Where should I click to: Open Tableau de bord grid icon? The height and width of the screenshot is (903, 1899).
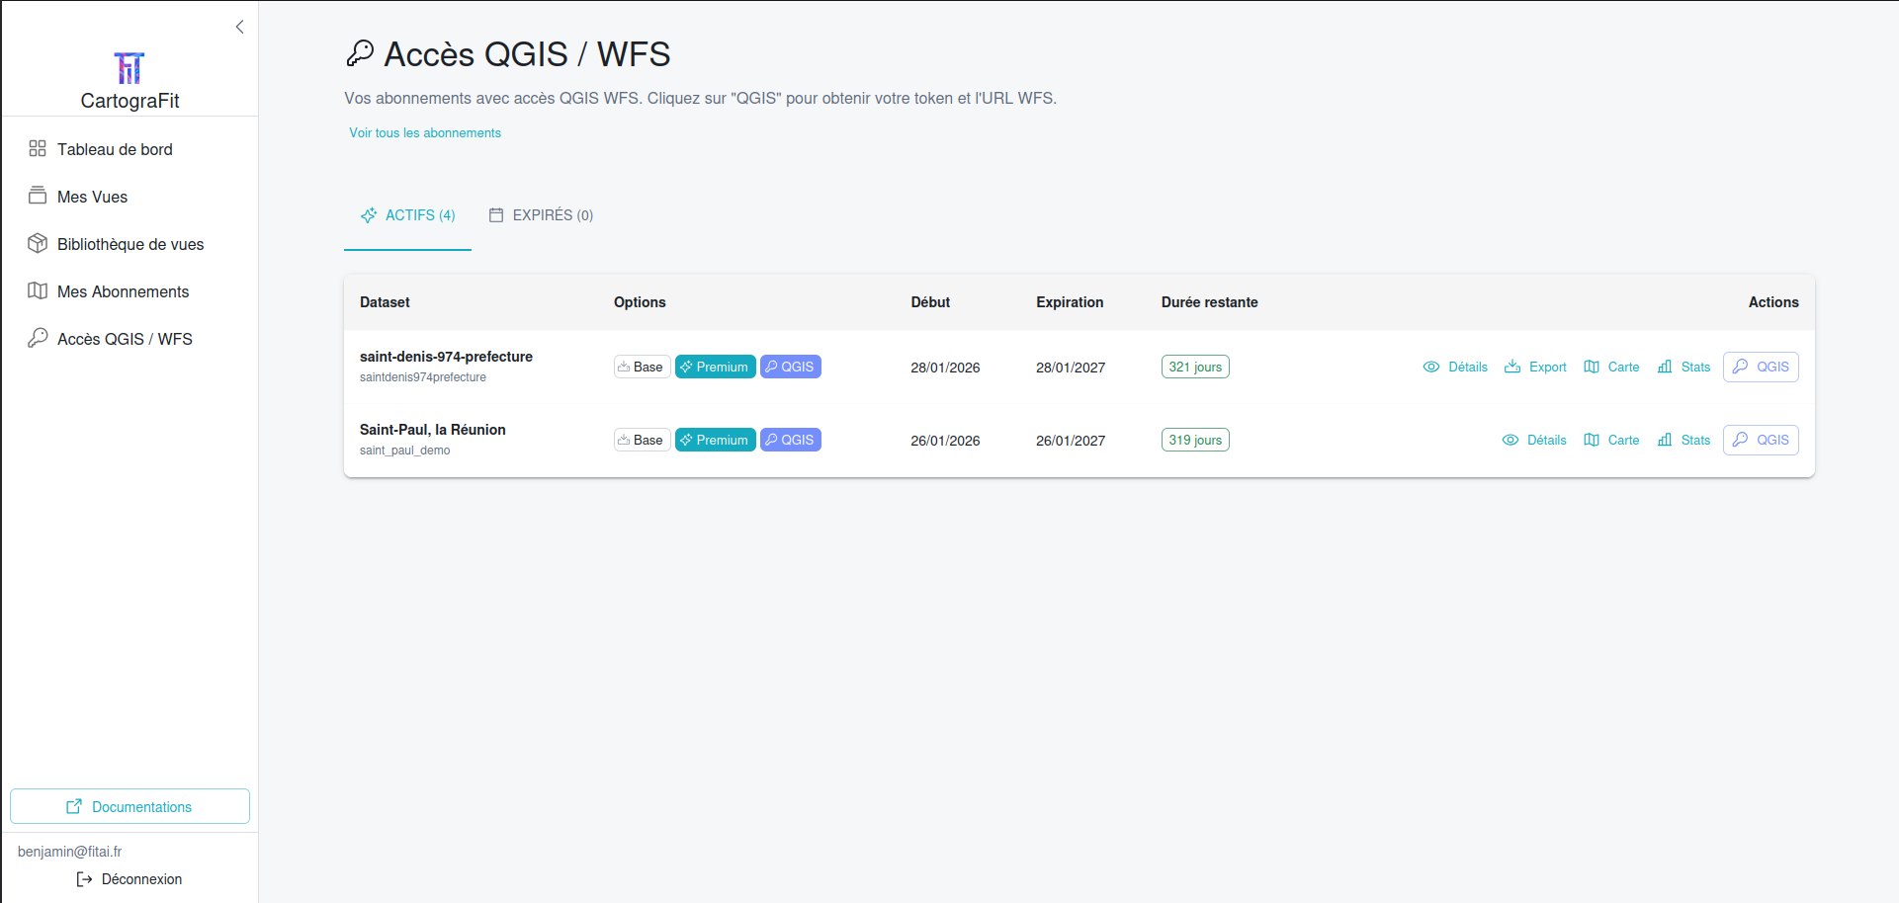coord(38,148)
